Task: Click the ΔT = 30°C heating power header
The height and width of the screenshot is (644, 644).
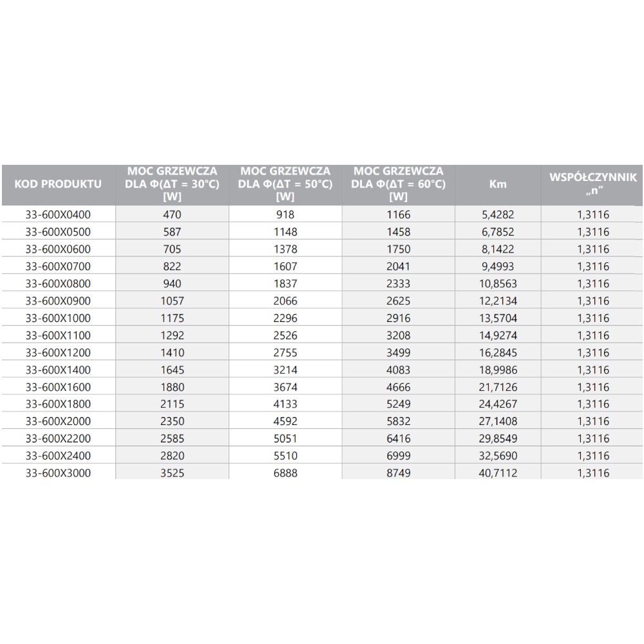Action: (172, 184)
